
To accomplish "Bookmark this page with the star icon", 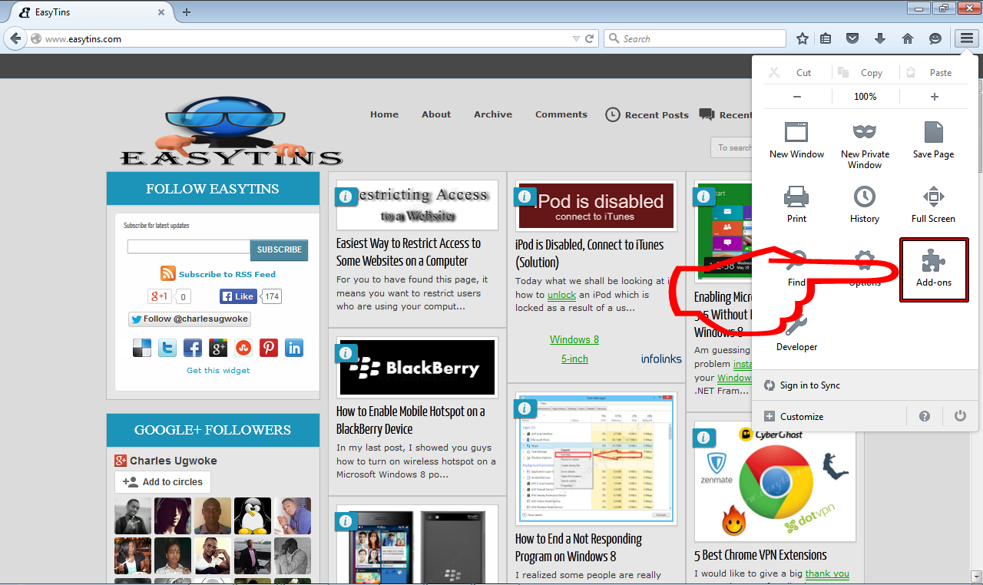I will point(803,38).
